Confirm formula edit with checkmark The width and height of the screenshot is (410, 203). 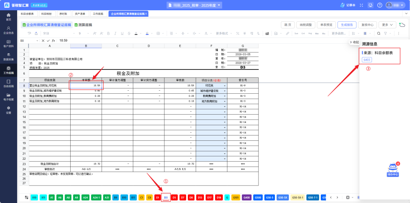(x=48, y=41)
